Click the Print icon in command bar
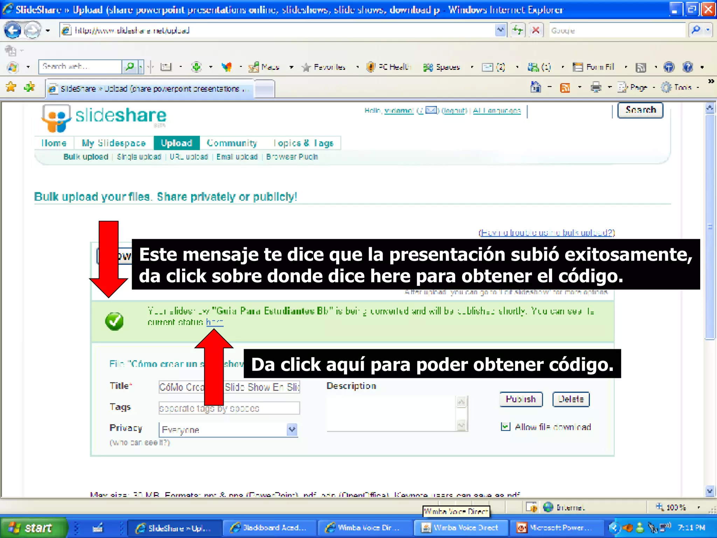The image size is (717, 538). [596, 87]
